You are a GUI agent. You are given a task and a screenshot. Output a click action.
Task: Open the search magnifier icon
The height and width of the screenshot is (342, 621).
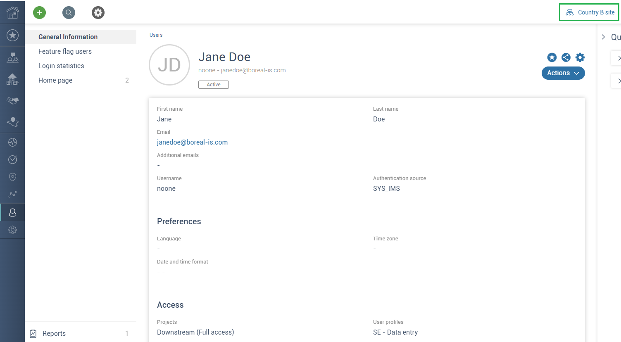coord(69,12)
